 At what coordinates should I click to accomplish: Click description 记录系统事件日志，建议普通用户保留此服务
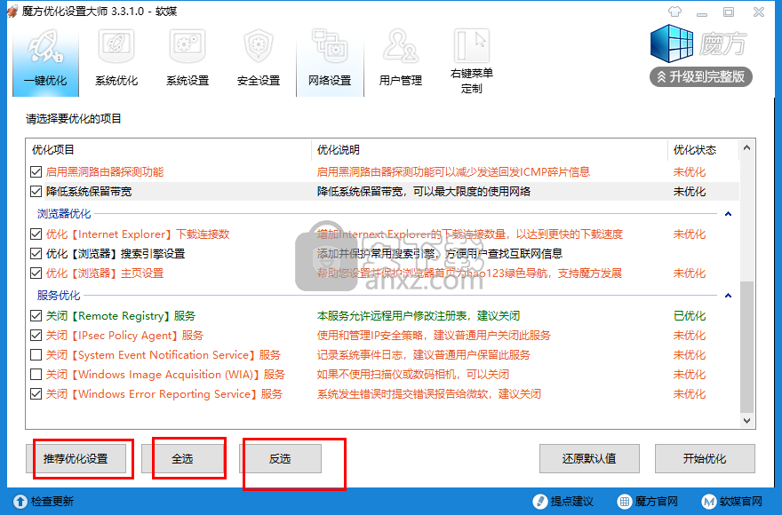click(423, 355)
